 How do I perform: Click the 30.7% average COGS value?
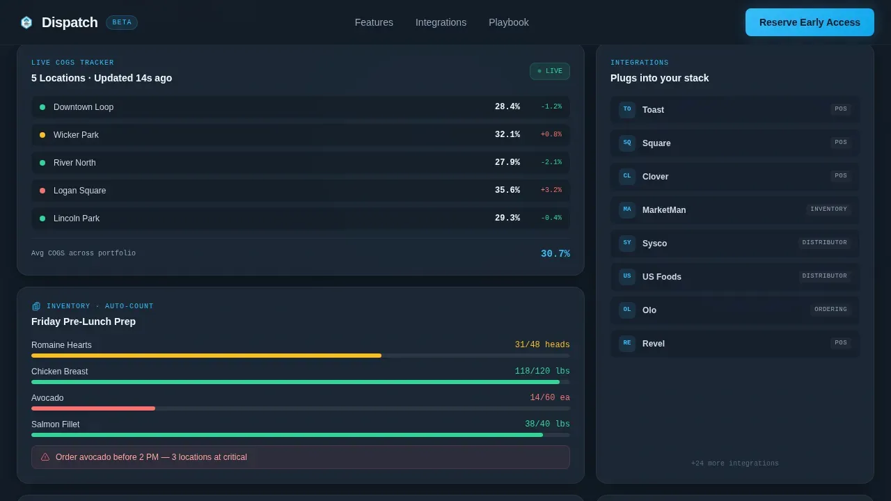click(x=555, y=254)
